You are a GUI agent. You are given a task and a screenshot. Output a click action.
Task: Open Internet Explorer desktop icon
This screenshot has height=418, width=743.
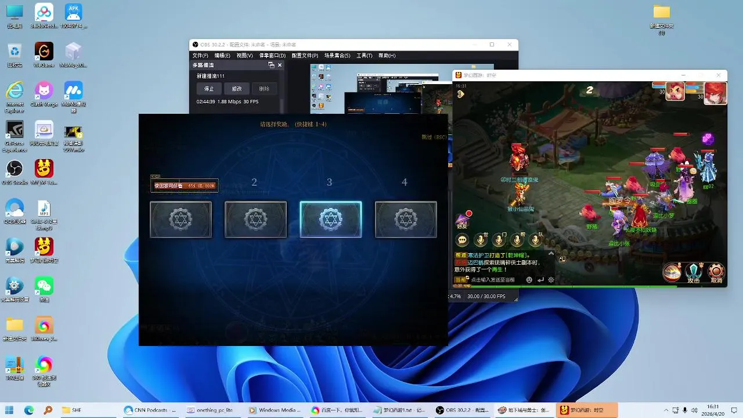(x=15, y=96)
